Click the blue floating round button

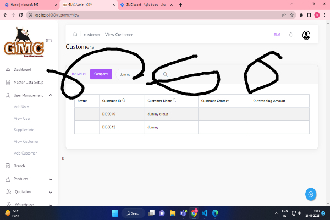coord(311,194)
